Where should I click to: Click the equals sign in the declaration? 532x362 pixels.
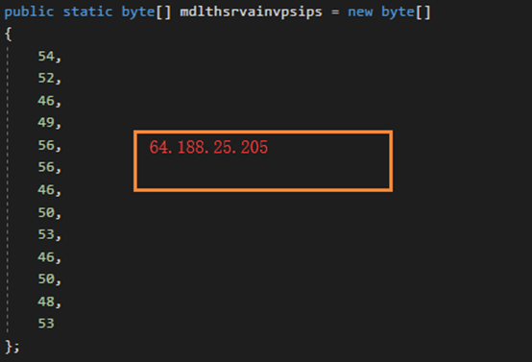(335, 12)
